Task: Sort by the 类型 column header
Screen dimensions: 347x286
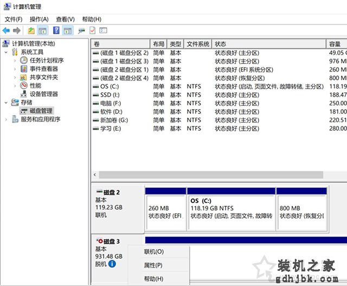Action: [x=176, y=44]
